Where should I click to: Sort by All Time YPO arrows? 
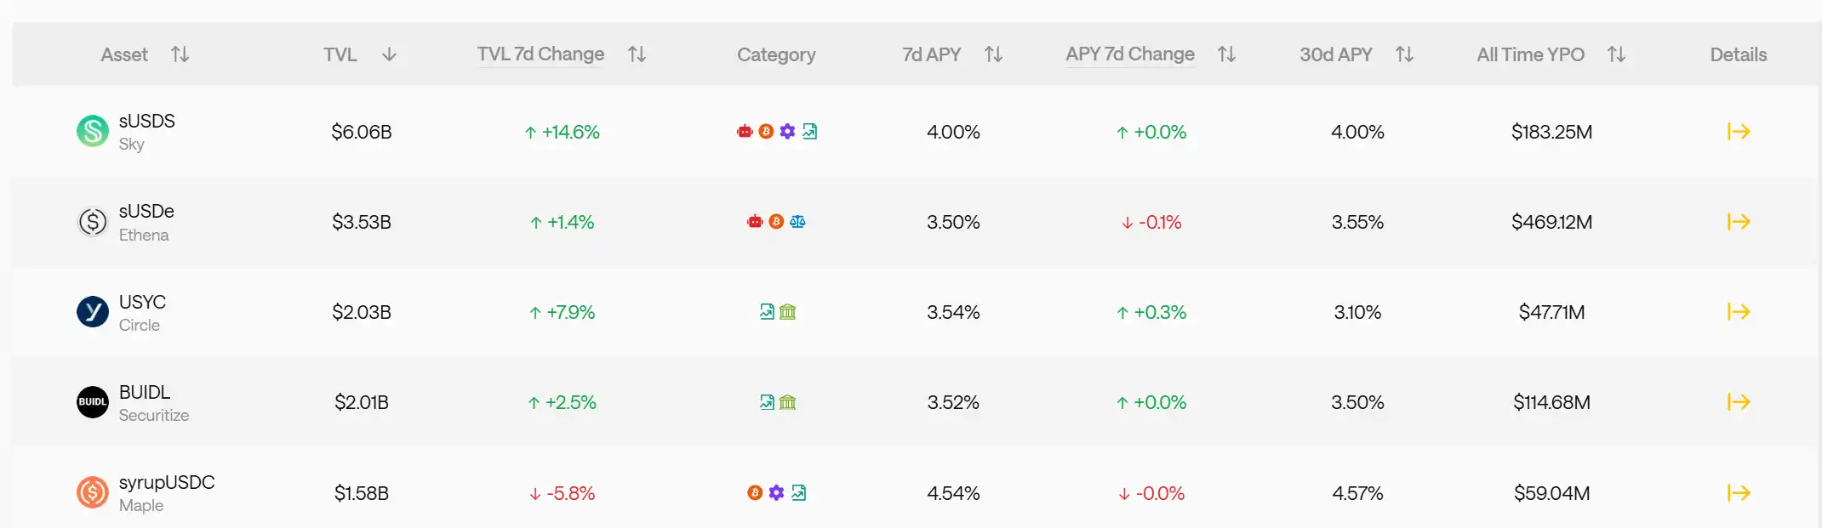pos(1616,54)
